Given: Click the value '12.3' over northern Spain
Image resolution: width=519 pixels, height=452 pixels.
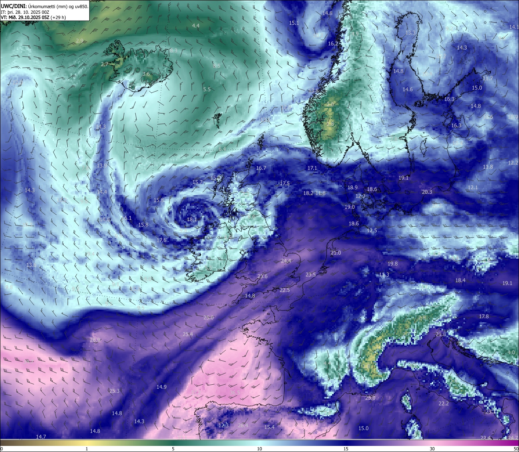Looking at the screenshot, I should tap(223, 425).
